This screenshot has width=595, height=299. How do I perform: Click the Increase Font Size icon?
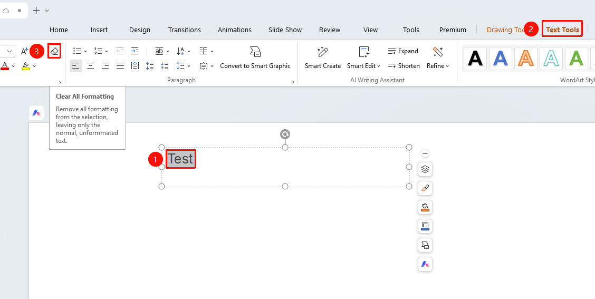tap(24, 51)
